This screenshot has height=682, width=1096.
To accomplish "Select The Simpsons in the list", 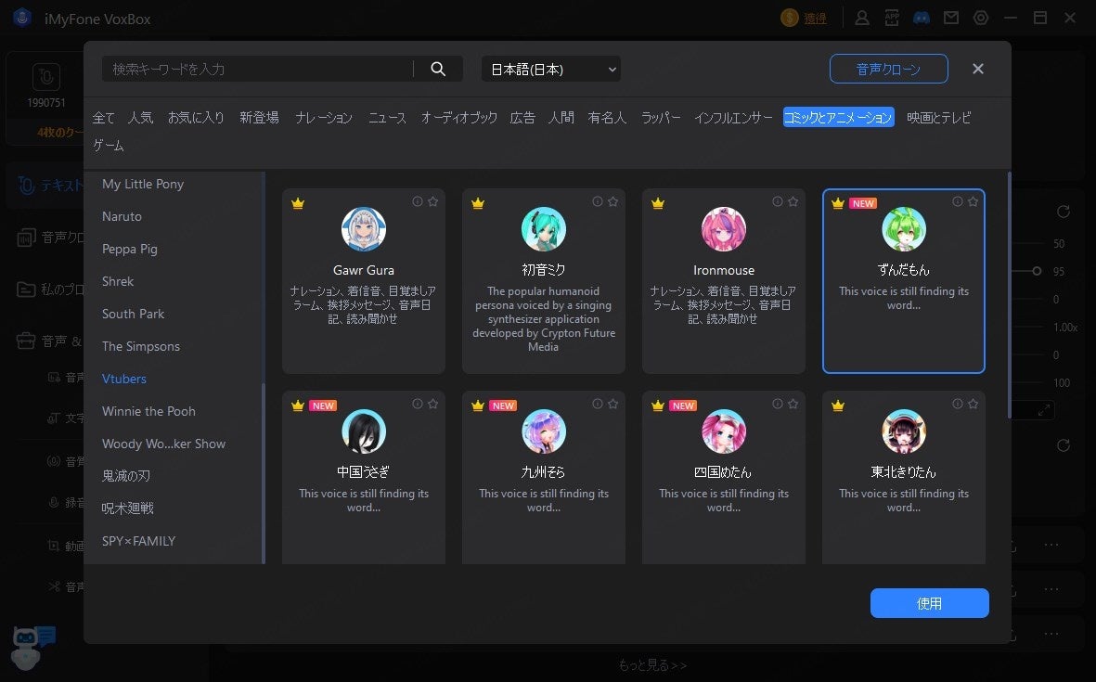I will coord(140,346).
